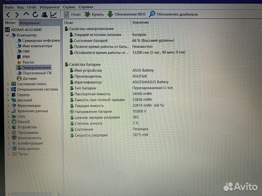Expand the Дисплей node
The width and height of the screenshot is (262, 196).
[8, 100]
